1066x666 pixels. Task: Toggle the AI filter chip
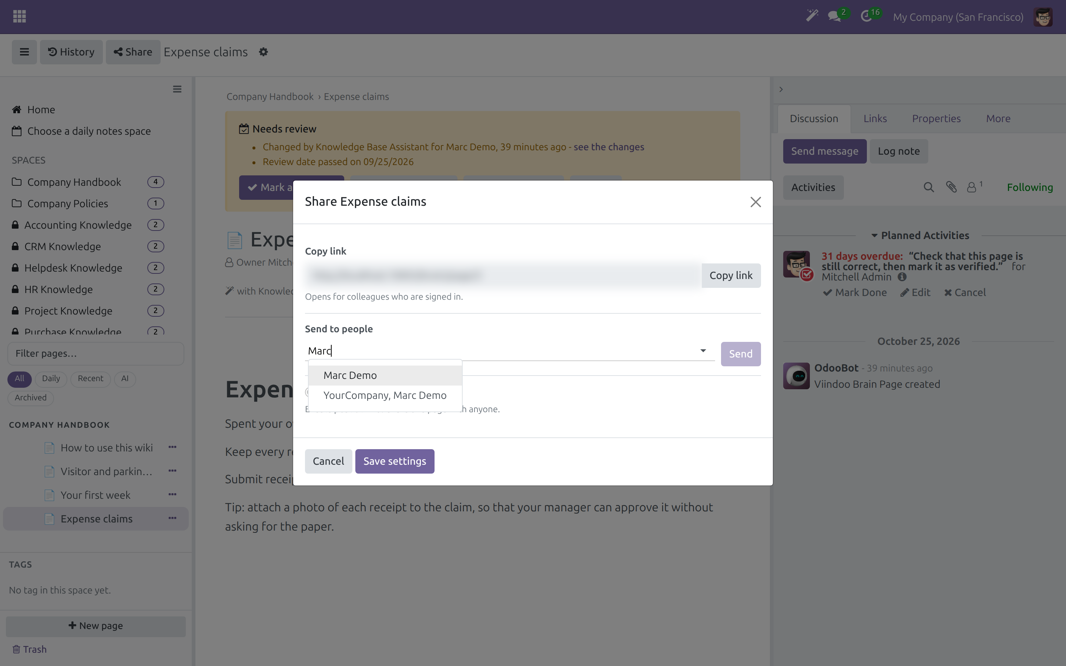click(x=125, y=379)
